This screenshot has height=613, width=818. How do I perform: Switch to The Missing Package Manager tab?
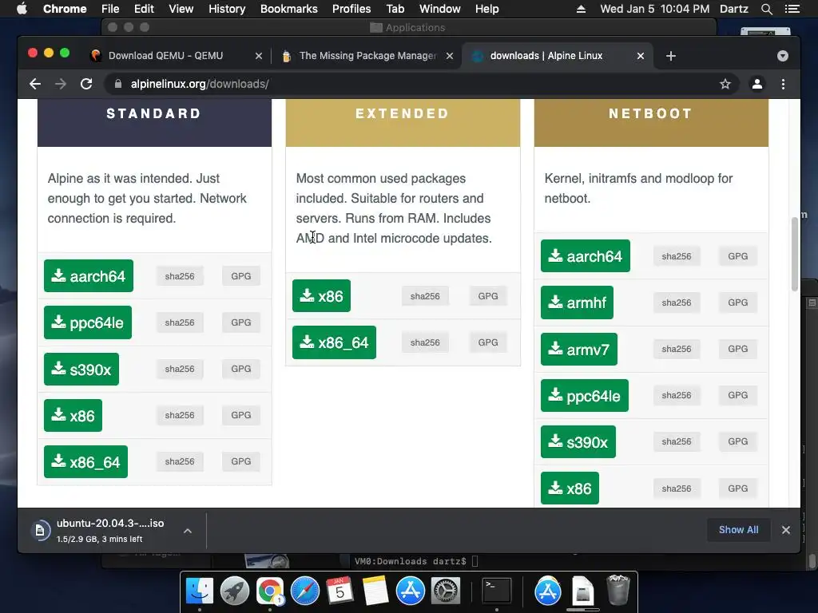click(367, 56)
